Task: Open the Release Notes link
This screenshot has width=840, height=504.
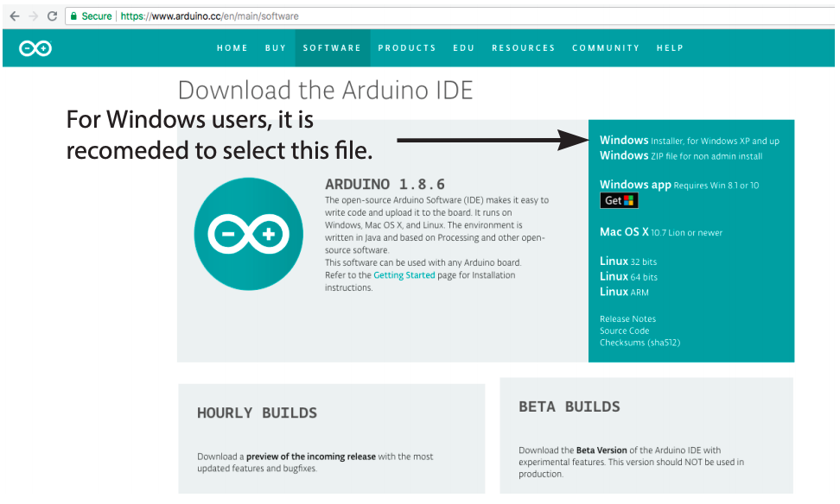Action: (x=627, y=318)
